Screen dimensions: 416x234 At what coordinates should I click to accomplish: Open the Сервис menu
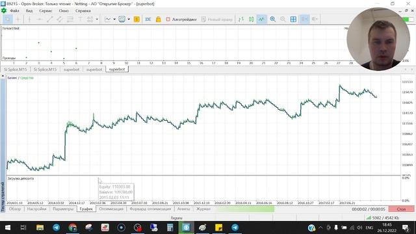coord(45,10)
